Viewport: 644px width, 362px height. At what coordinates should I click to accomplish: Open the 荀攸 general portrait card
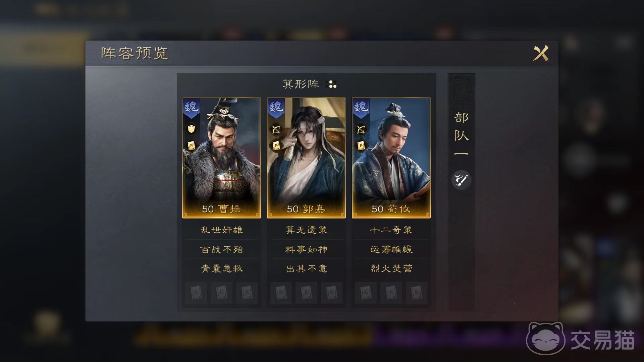click(391, 158)
